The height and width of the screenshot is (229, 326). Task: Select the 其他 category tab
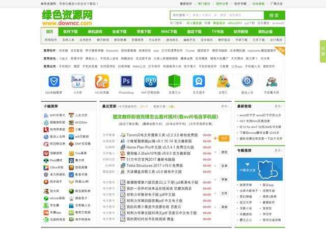(224, 207)
